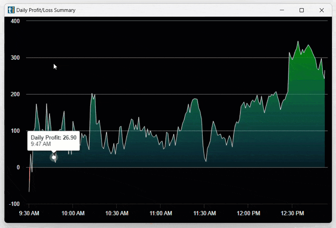Viewport: 336px width, 228px height.
Task: Select the 12:00 PM time axis label
Action: 248,213
